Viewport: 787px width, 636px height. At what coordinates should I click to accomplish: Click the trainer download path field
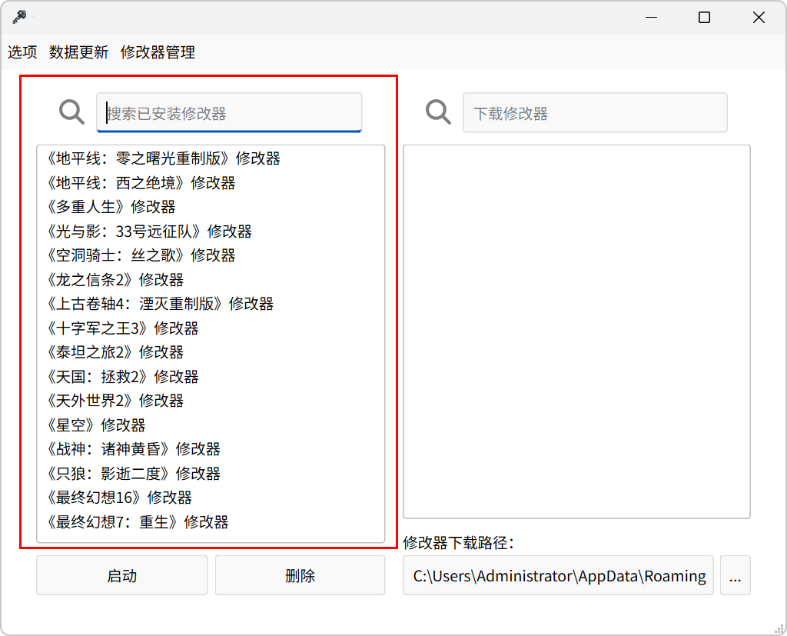tap(558, 575)
